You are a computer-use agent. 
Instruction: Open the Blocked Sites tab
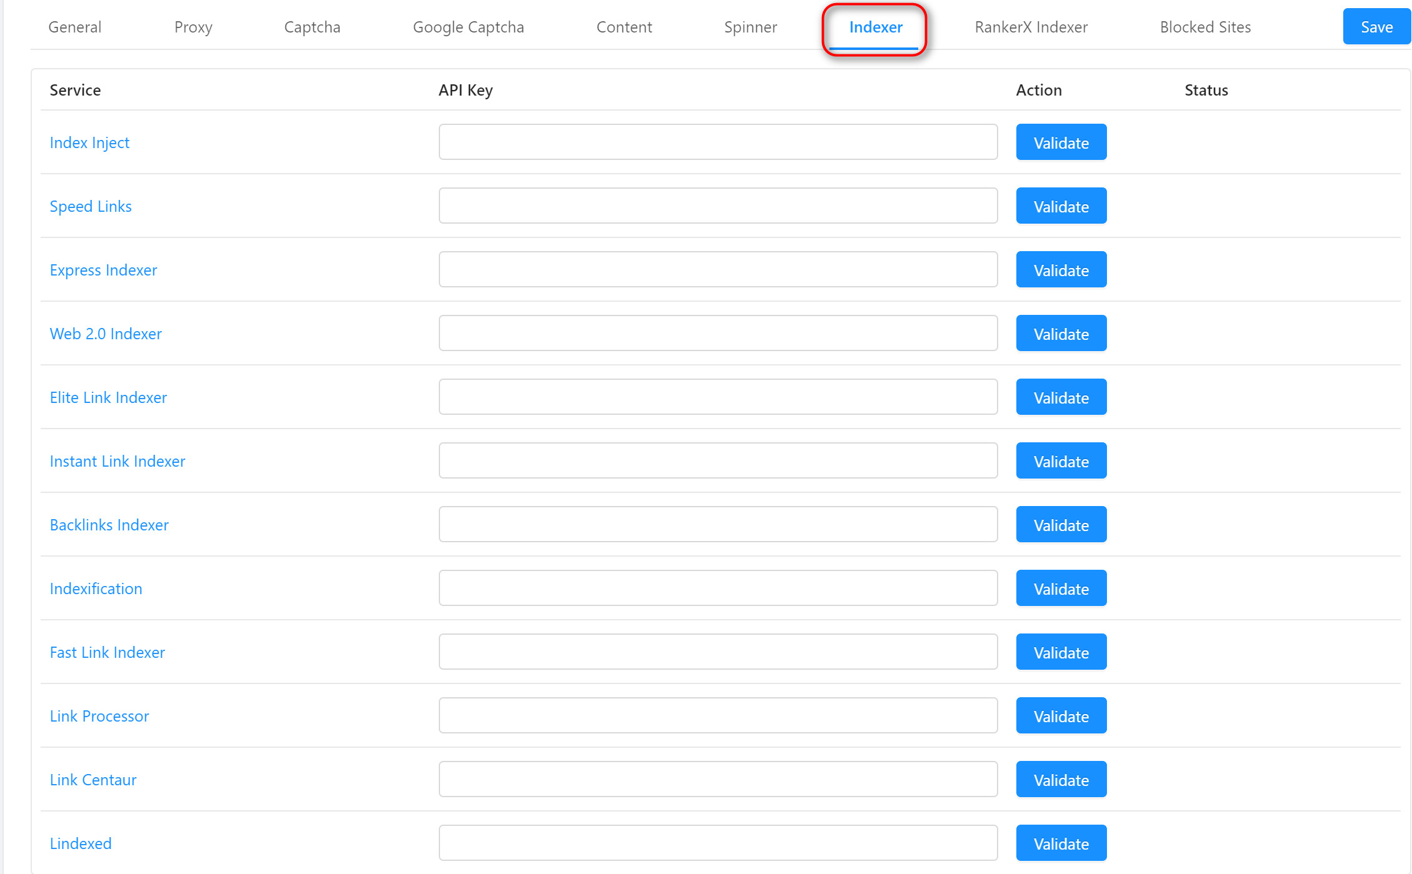point(1205,27)
